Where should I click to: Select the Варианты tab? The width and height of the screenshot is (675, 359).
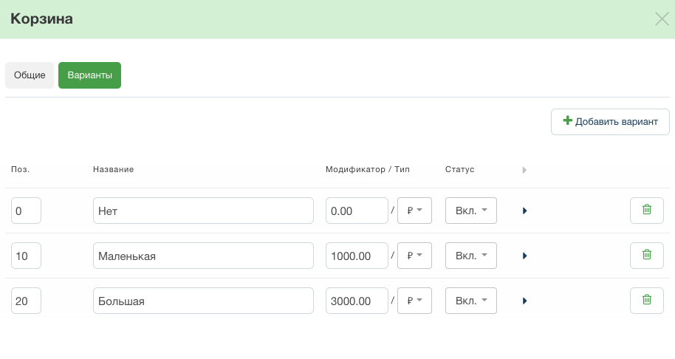coord(89,75)
